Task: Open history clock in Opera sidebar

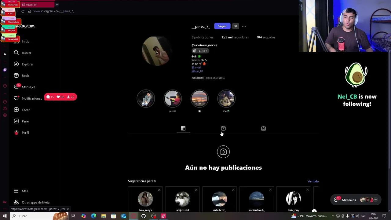Action: tap(5, 102)
